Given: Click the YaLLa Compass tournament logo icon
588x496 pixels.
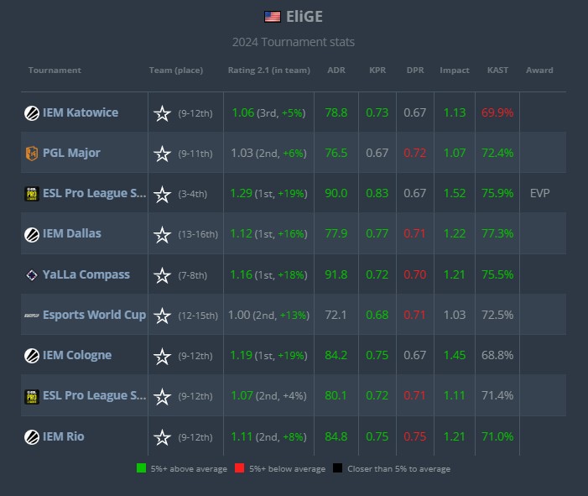Looking at the screenshot, I should [x=31, y=275].
